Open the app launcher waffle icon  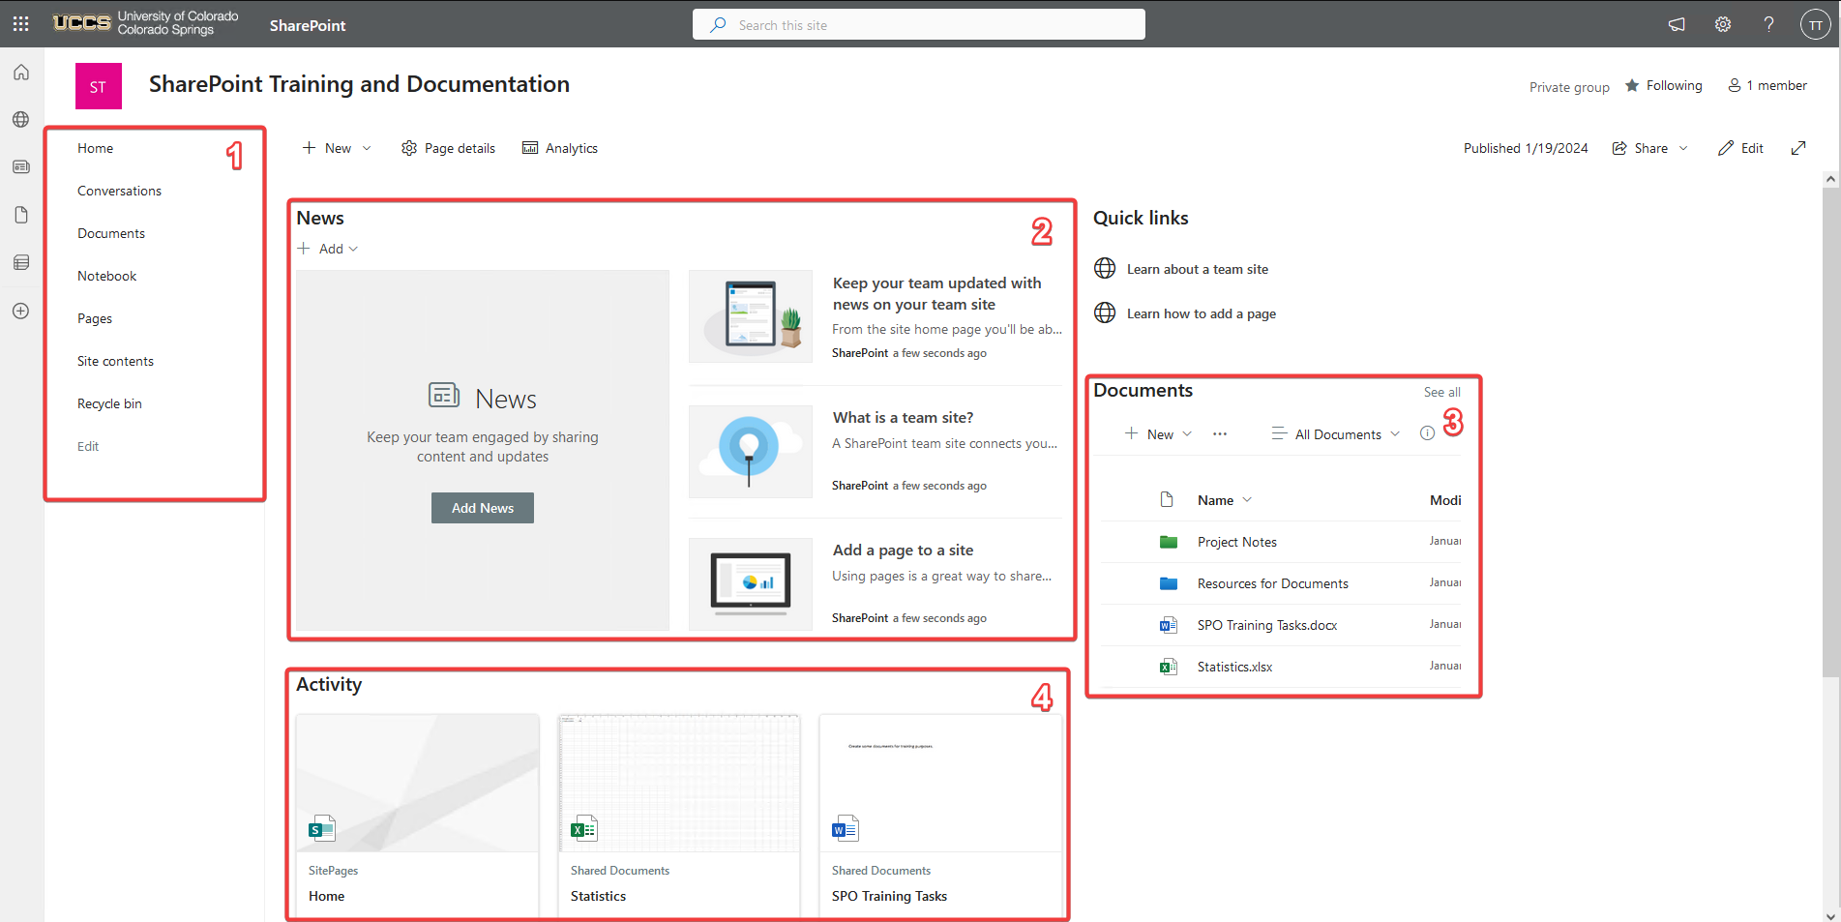coord(20,23)
